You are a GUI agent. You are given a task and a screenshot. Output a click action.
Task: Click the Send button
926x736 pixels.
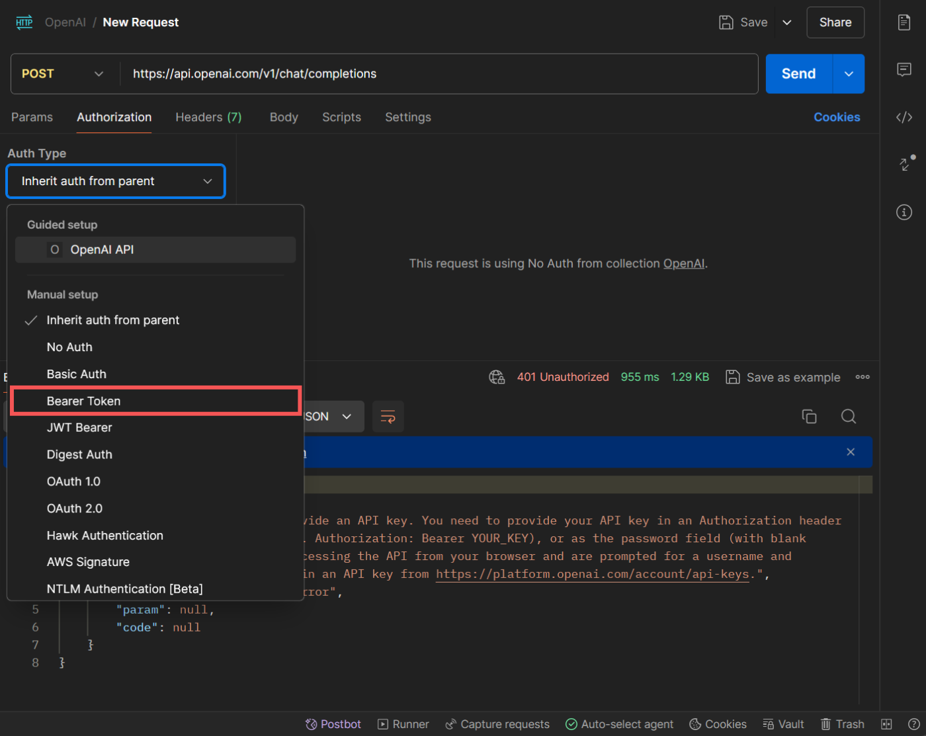799,74
